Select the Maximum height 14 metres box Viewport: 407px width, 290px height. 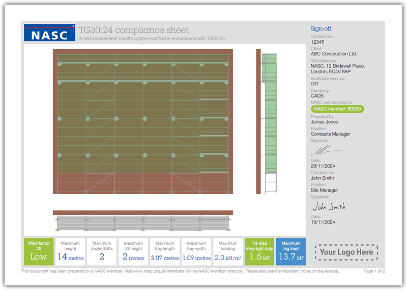click(70, 252)
